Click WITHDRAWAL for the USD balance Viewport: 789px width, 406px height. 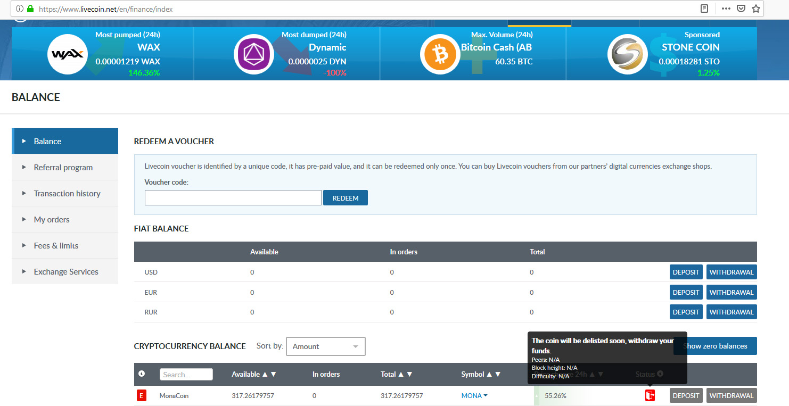[732, 272]
